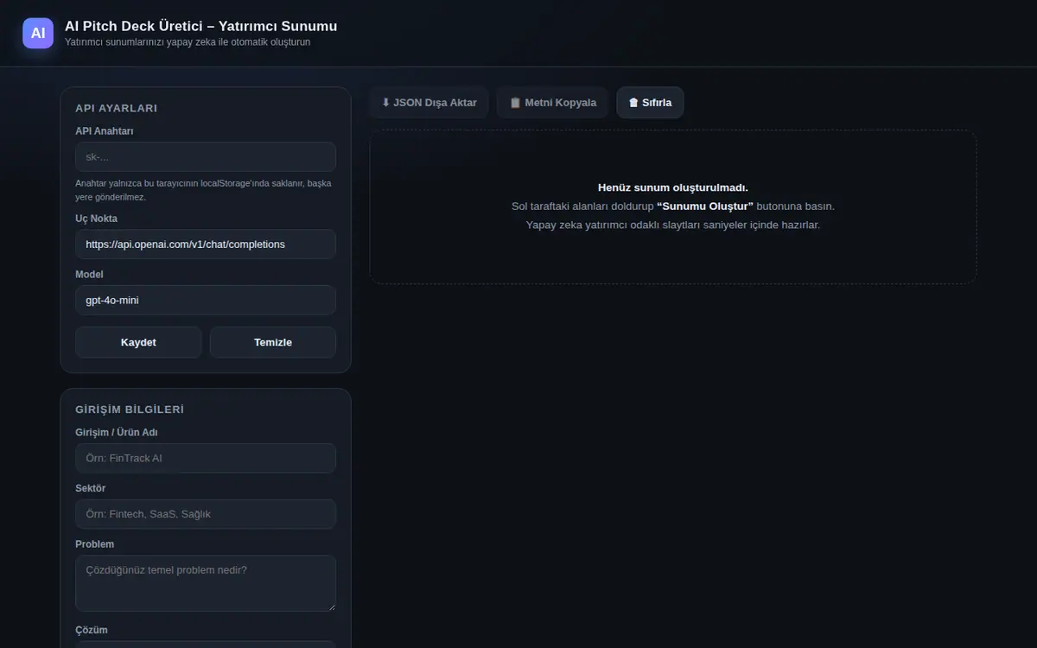The image size is (1037, 648).
Task: Click the "API AYARLARI" section heading
Action: click(x=116, y=108)
